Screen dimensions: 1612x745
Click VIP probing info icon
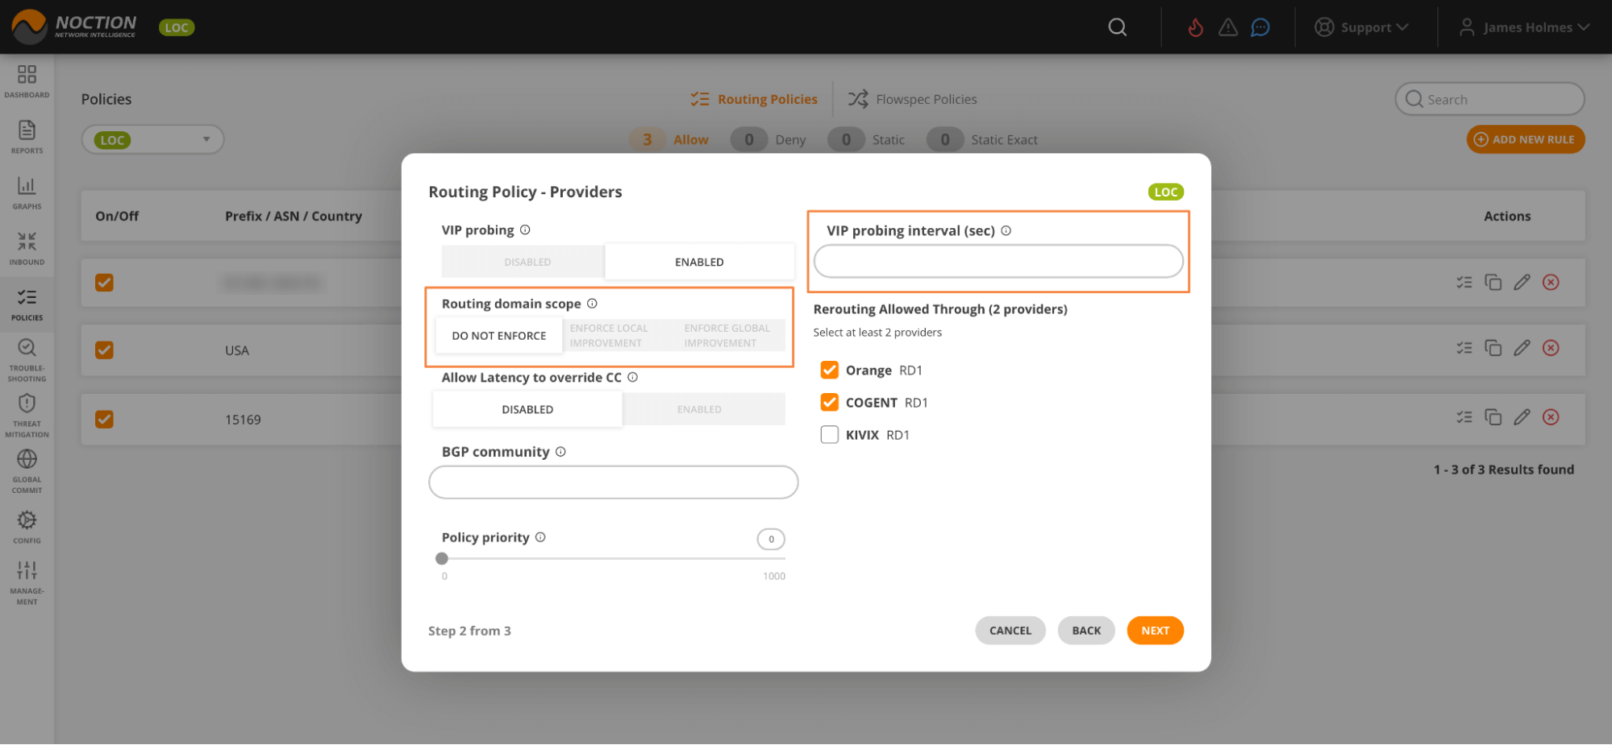(x=525, y=230)
